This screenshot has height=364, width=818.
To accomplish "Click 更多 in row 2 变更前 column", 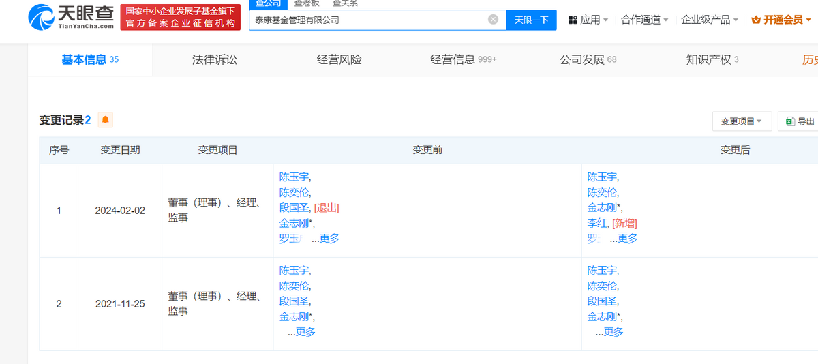I will [305, 332].
